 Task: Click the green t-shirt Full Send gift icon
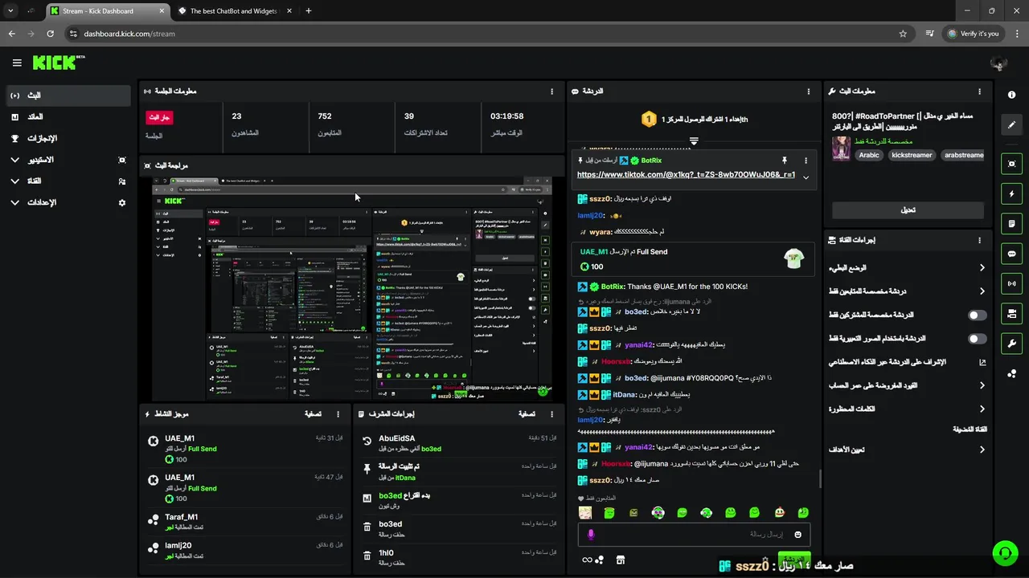point(794,258)
